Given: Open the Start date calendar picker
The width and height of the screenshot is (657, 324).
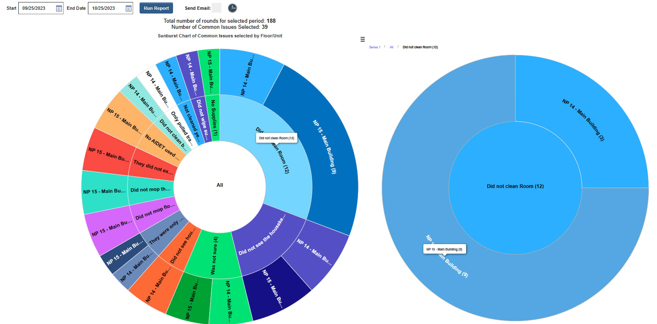Looking at the screenshot, I should click(x=59, y=8).
